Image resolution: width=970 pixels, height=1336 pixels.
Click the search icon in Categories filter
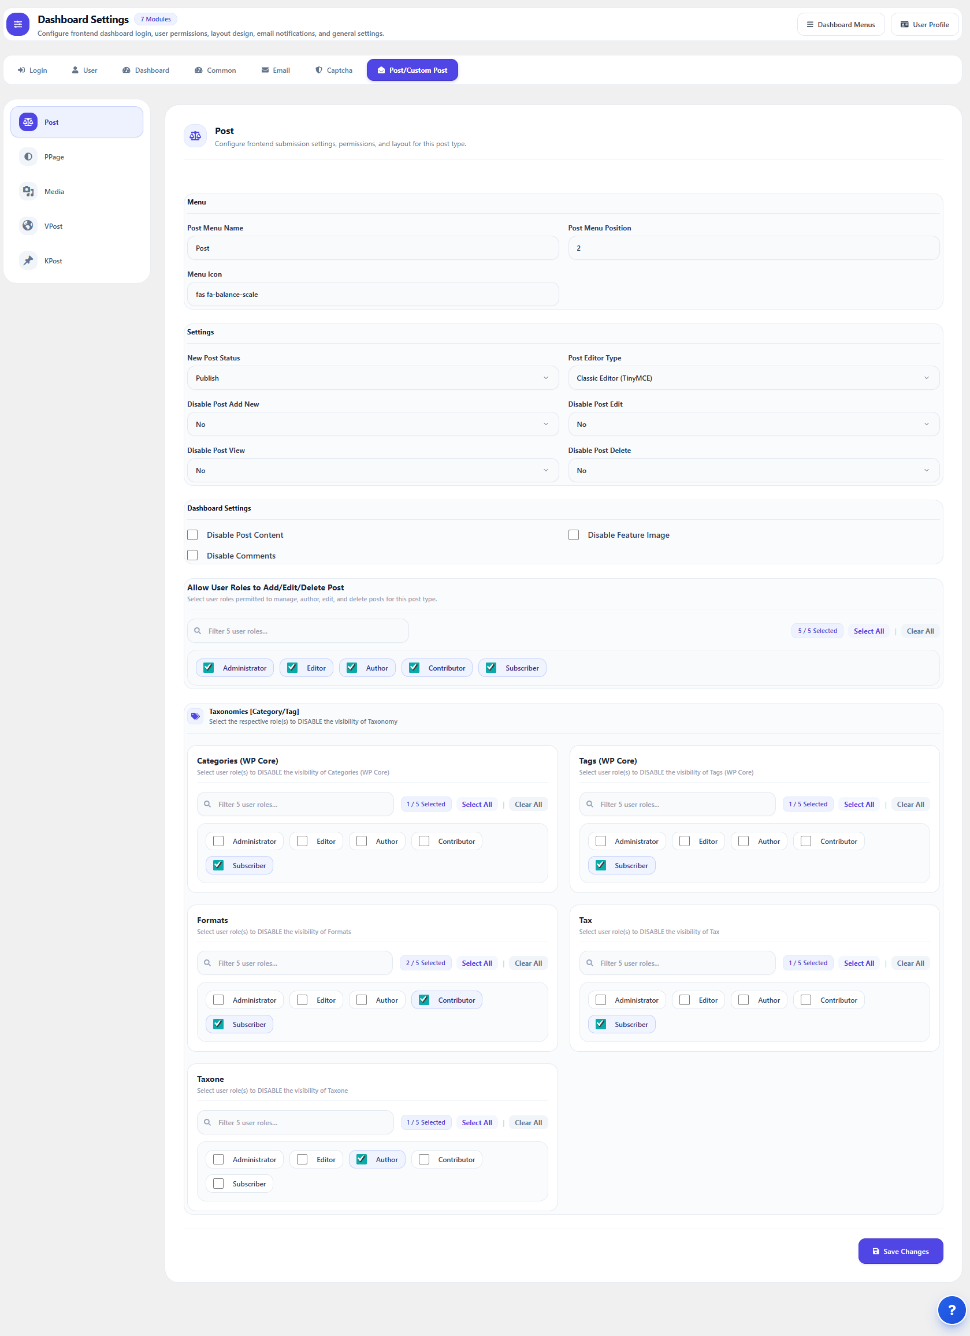tap(207, 804)
